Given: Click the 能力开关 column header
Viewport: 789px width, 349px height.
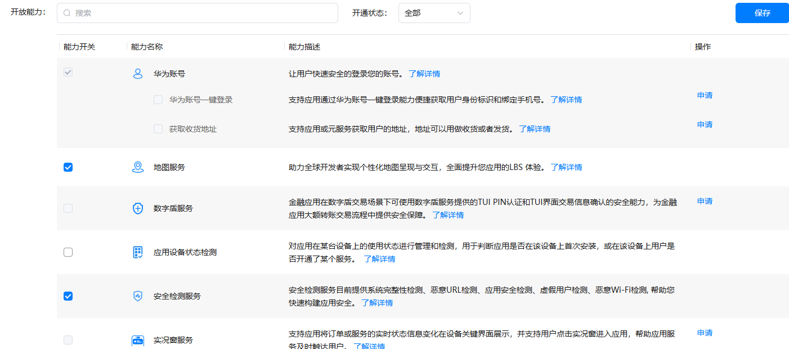Looking at the screenshot, I should pos(79,47).
